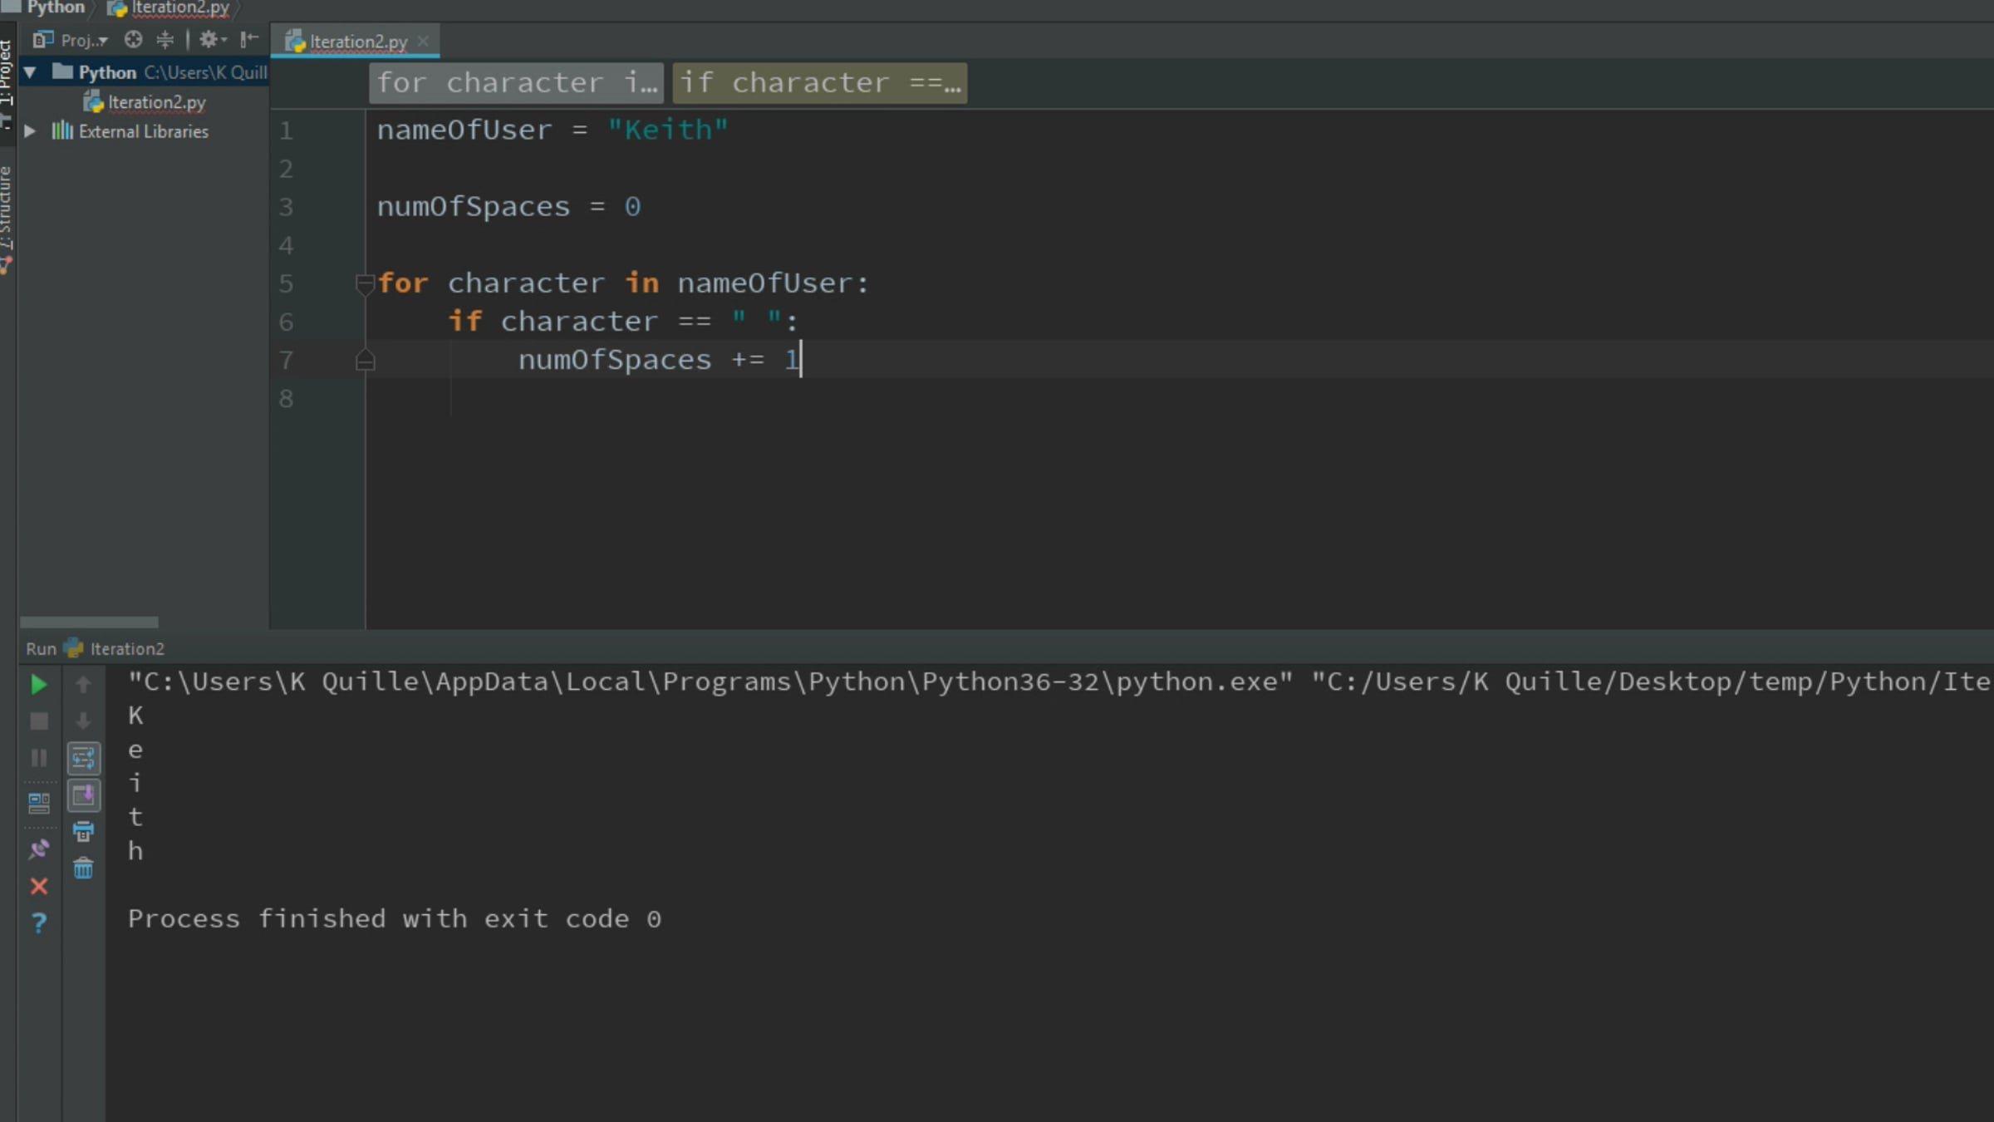Viewport: 1994px width, 1122px height.
Task: Click 'numOfSpaces += 1' on line 7
Action: (x=658, y=360)
